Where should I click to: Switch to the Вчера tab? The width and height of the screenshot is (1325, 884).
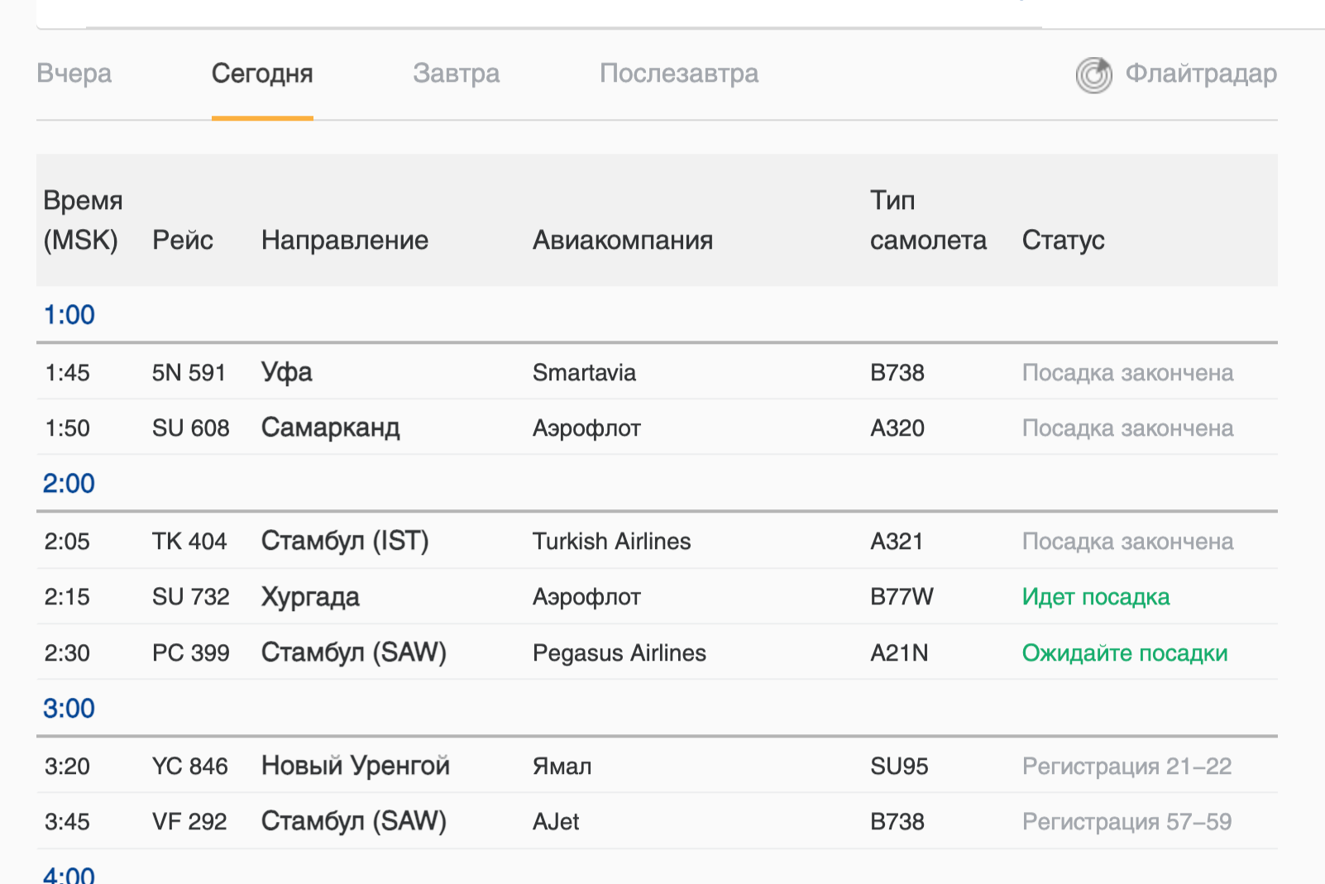point(74,74)
